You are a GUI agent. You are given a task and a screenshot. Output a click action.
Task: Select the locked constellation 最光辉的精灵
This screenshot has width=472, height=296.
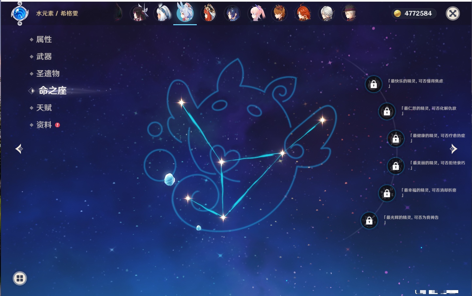click(x=369, y=221)
